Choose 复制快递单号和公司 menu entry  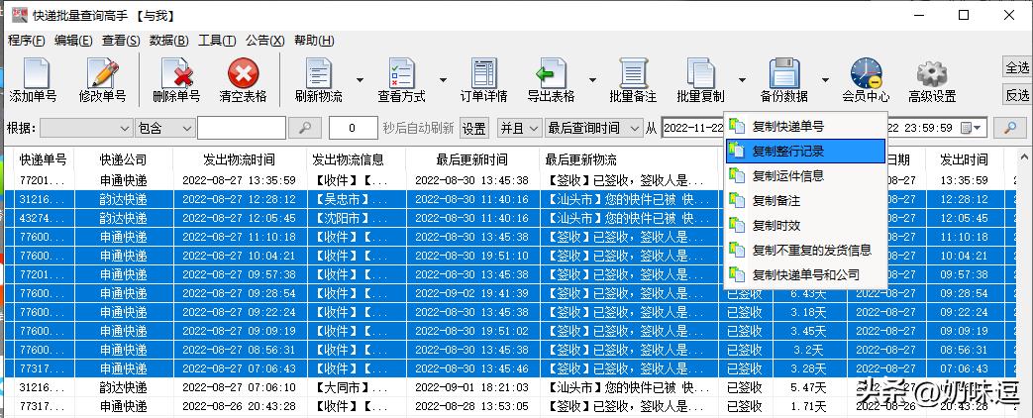[x=805, y=275]
